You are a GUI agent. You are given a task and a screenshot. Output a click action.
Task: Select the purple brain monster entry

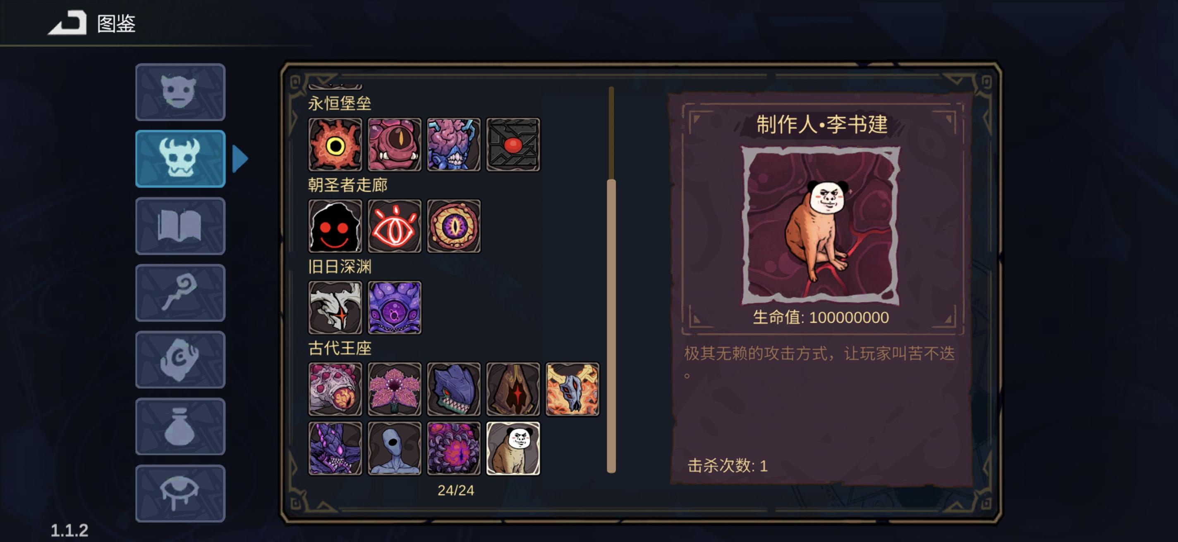454,145
